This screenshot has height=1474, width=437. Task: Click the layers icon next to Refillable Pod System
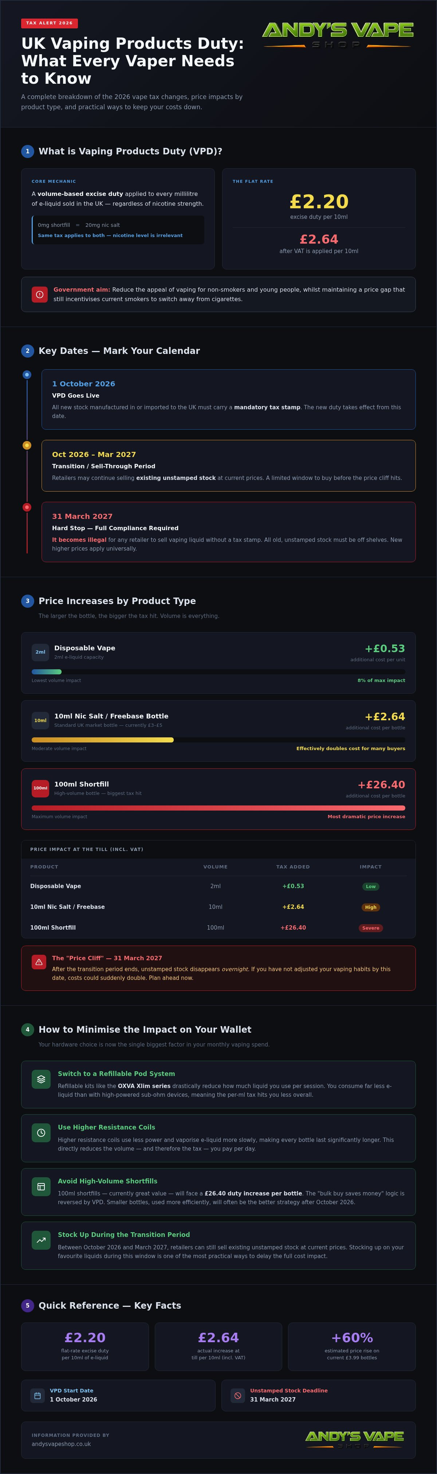pos(41,1079)
